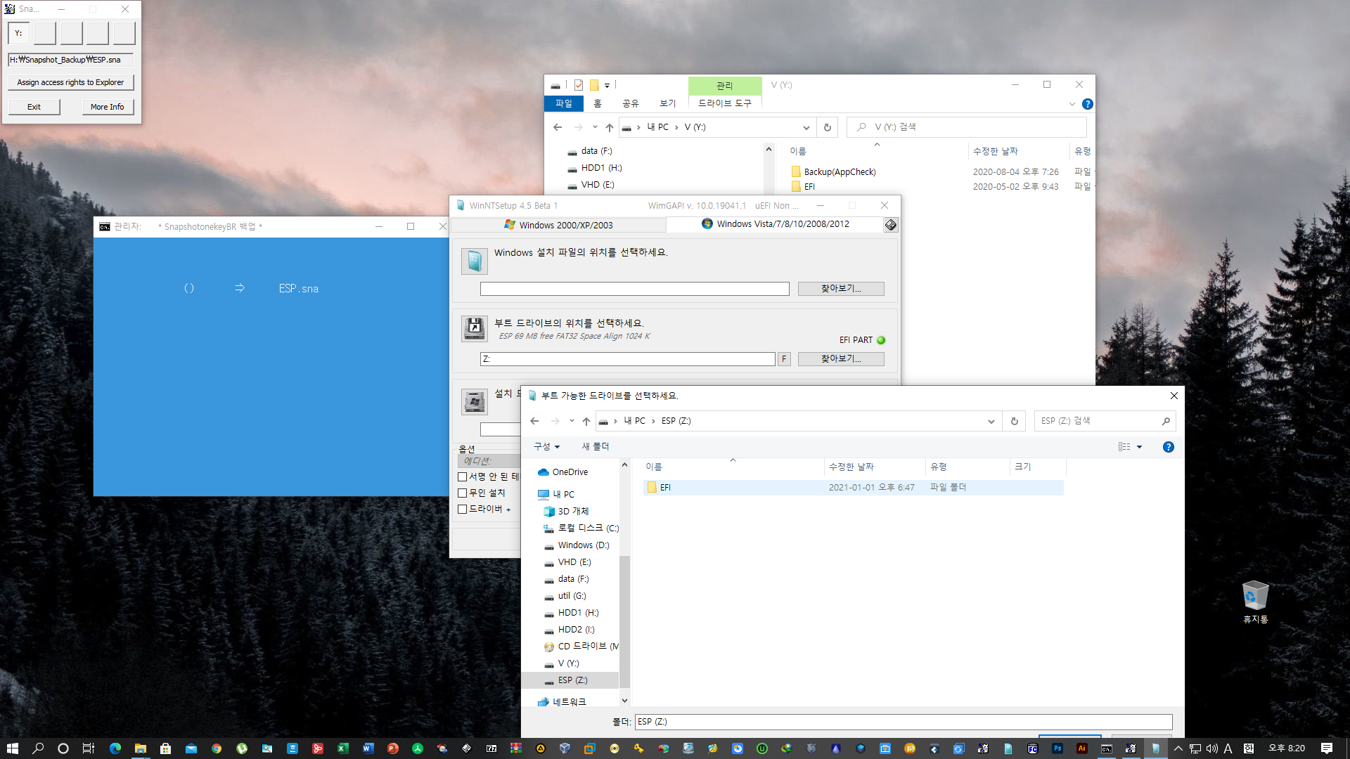Refresh the V (Y:) Explorer window

(827, 127)
